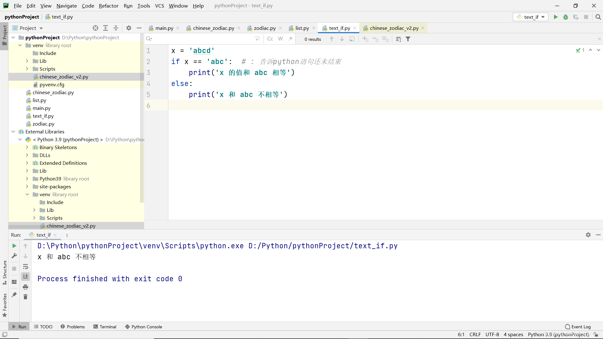Open the Event Log
The width and height of the screenshot is (603, 339).
click(x=578, y=327)
